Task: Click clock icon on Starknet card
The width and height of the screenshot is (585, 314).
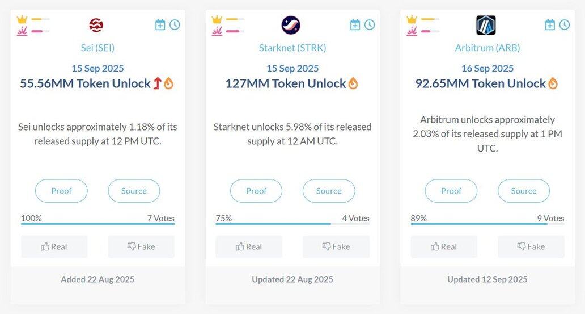Action: tap(370, 24)
